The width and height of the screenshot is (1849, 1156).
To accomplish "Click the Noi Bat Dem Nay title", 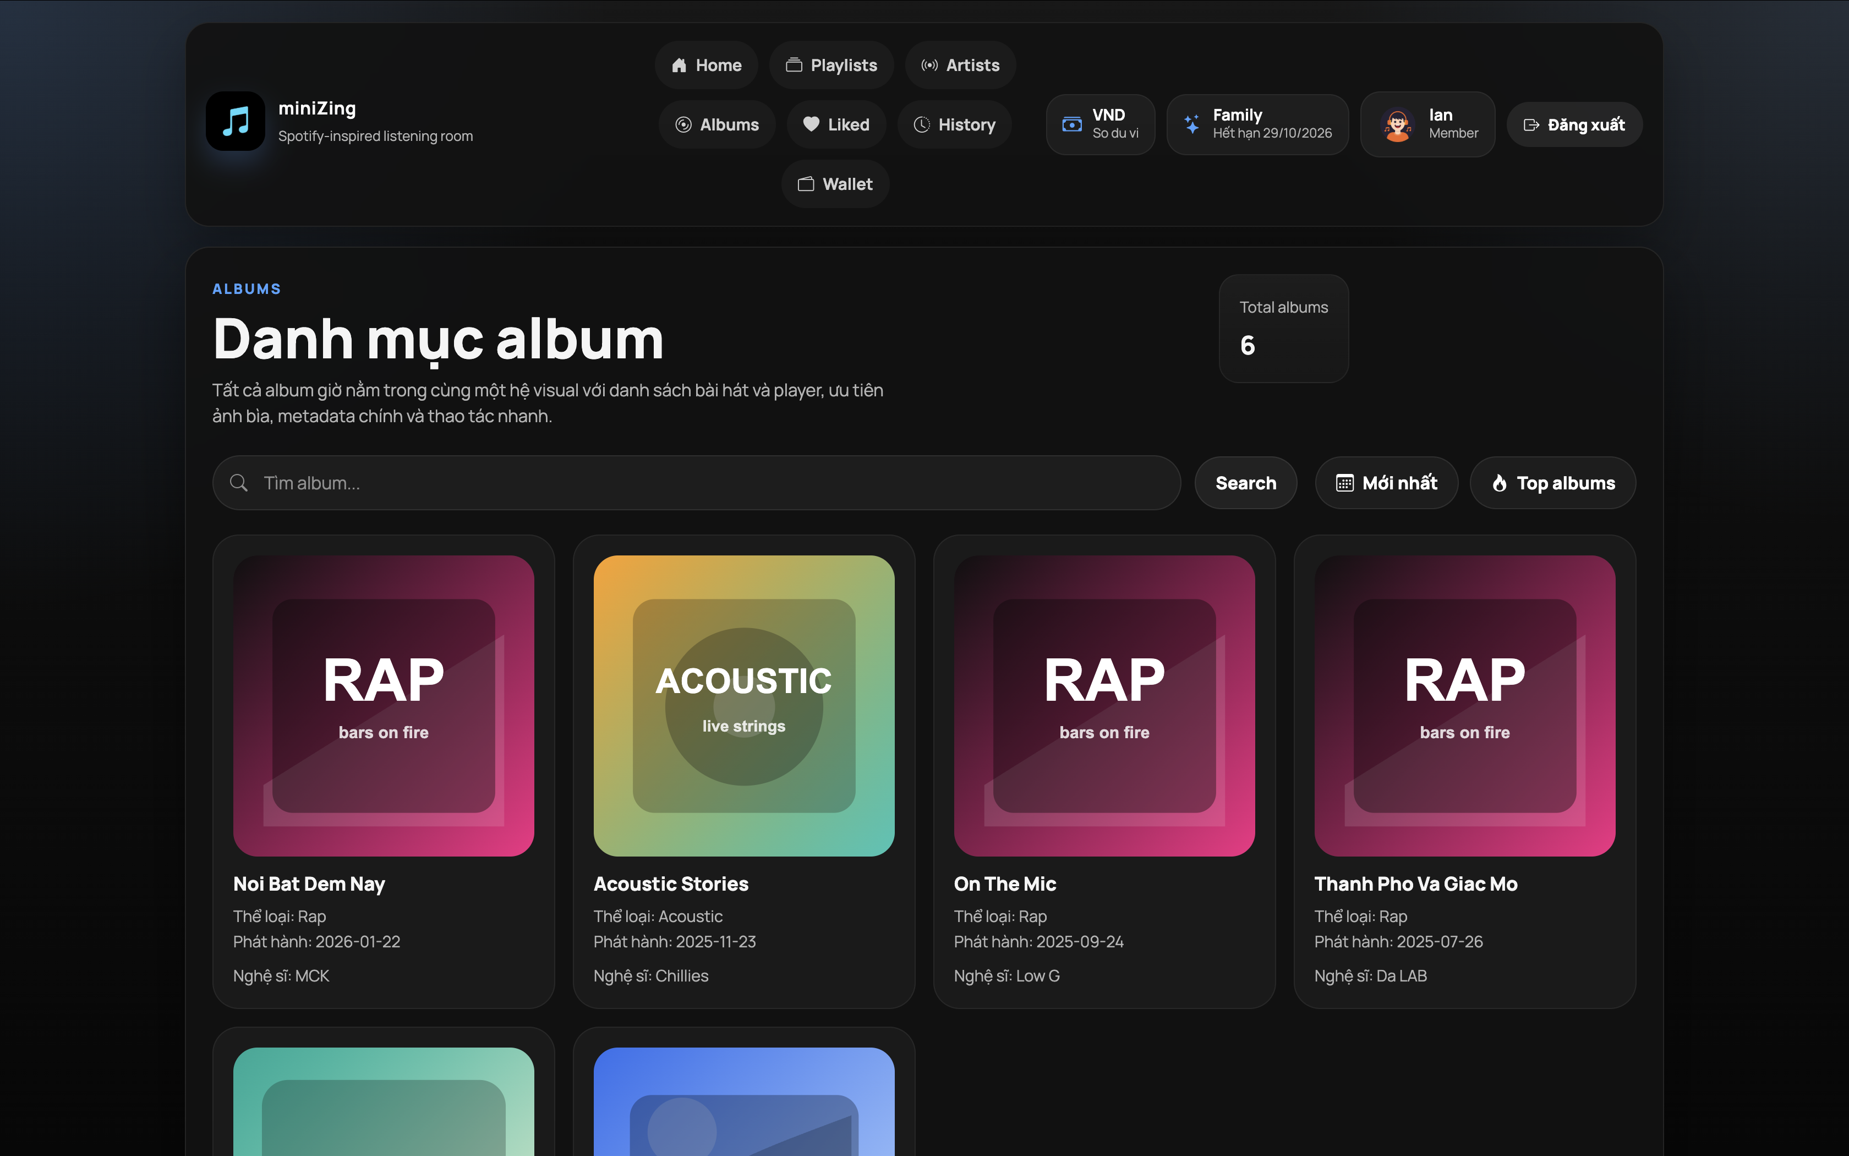I will click(x=309, y=884).
